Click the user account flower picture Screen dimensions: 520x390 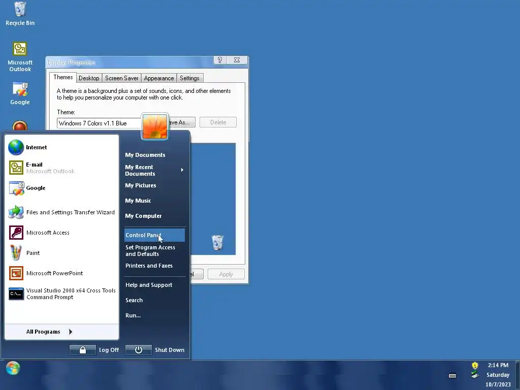coord(155,126)
